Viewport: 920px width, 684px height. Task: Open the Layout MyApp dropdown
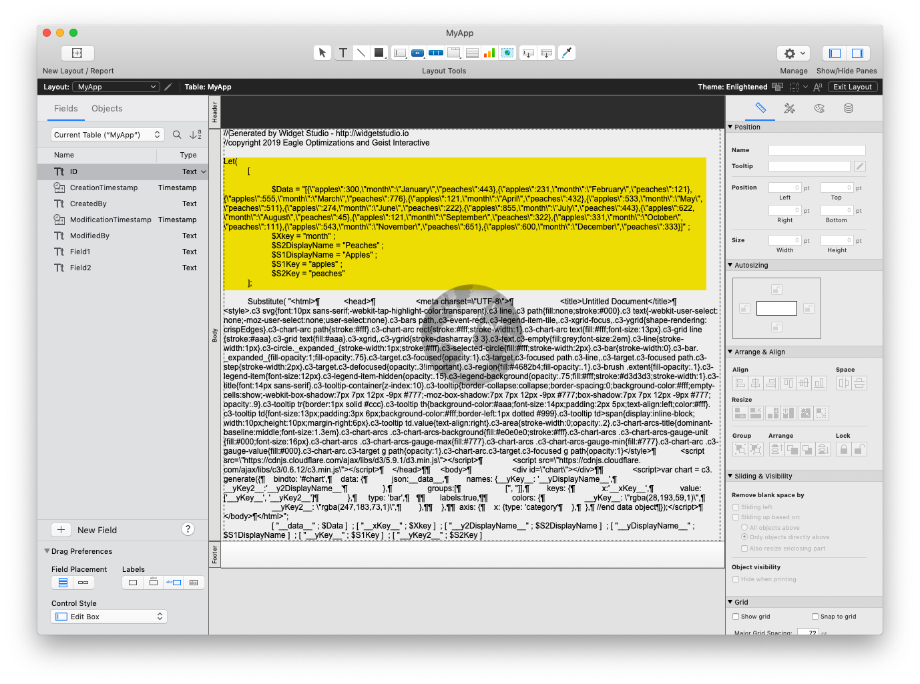117,87
